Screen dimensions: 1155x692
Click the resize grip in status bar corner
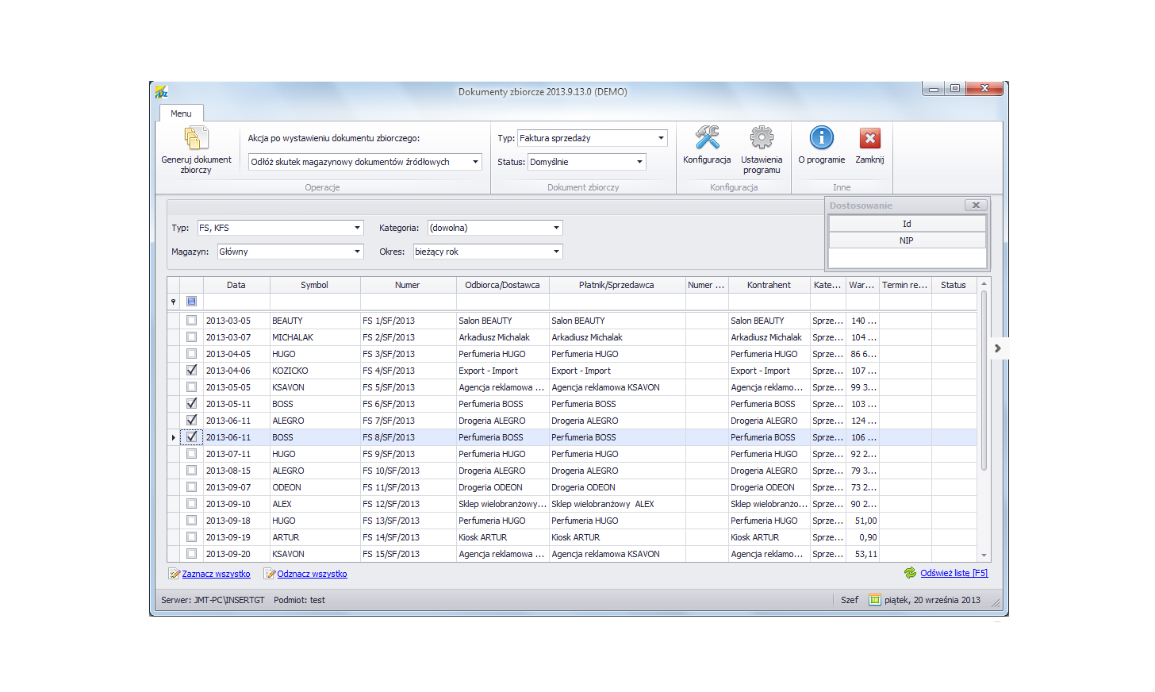[x=996, y=603]
